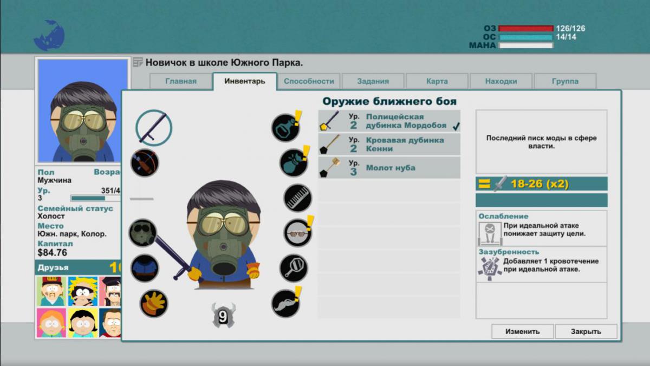Screen dimensions: 650x366
Task: Open the mustache facial hair slot
Action: coord(285,303)
